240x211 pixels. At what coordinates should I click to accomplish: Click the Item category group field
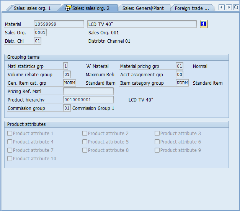pyautogui.click(x=182, y=83)
